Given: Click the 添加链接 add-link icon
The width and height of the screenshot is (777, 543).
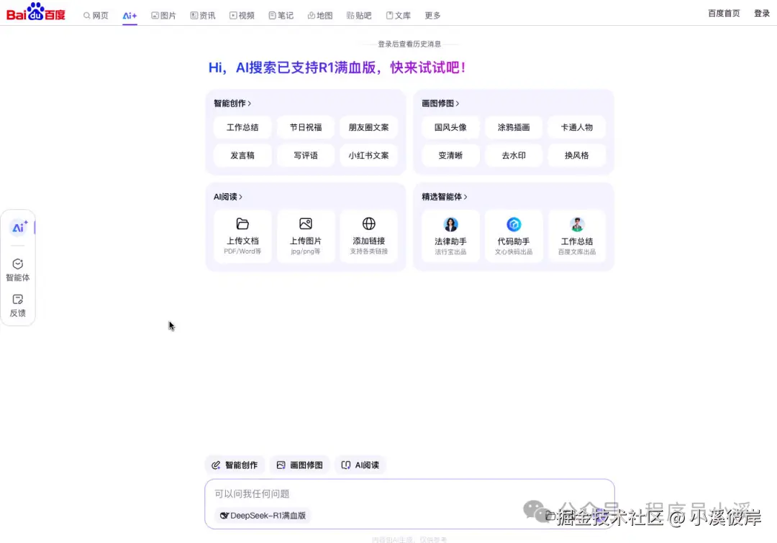Looking at the screenshot, I should click(369, 223).
